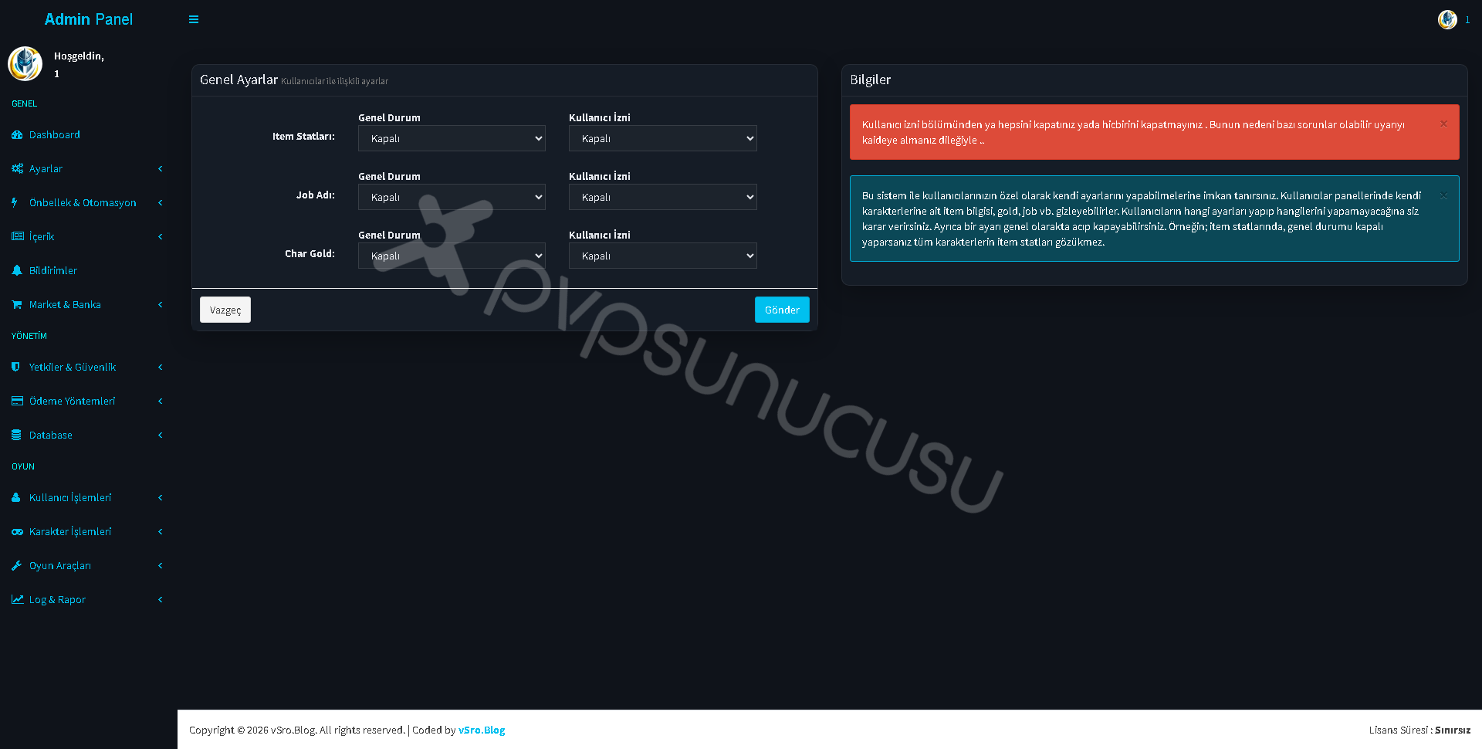
Task: Click the Gönder submit button
Action: pyautogui.click(x=782, y=310)
